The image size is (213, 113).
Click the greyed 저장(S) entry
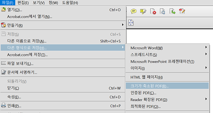pos(63,34)
